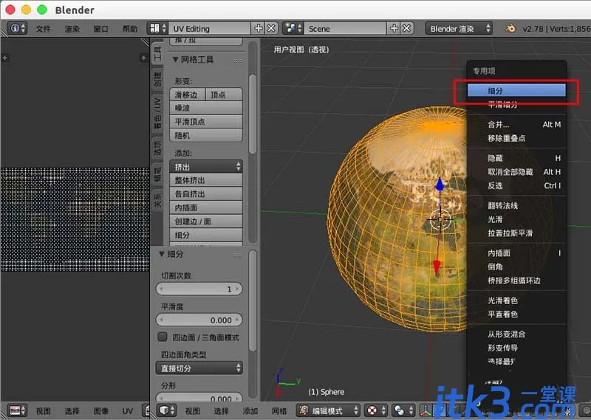This screenshot has width=591, height=420.
Task: Open the 帮助 menu
Action: 130,29
